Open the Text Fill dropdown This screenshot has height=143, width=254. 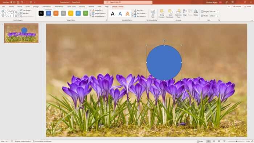tap(139, 11)
